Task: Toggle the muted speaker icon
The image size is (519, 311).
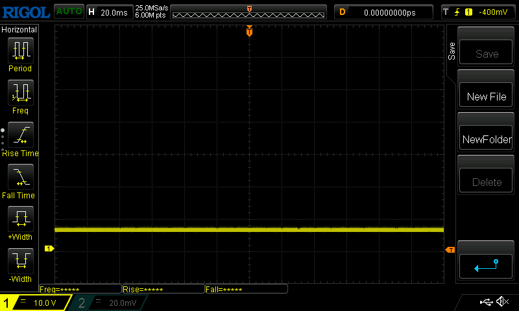Action: [x=502, y=301]
